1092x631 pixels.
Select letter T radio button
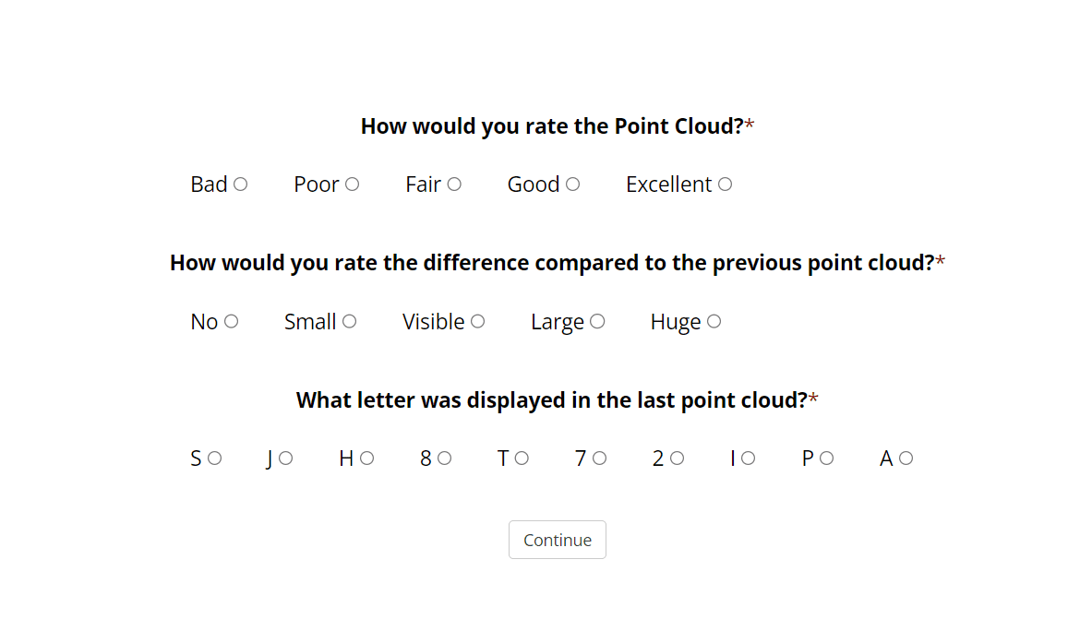522,458
